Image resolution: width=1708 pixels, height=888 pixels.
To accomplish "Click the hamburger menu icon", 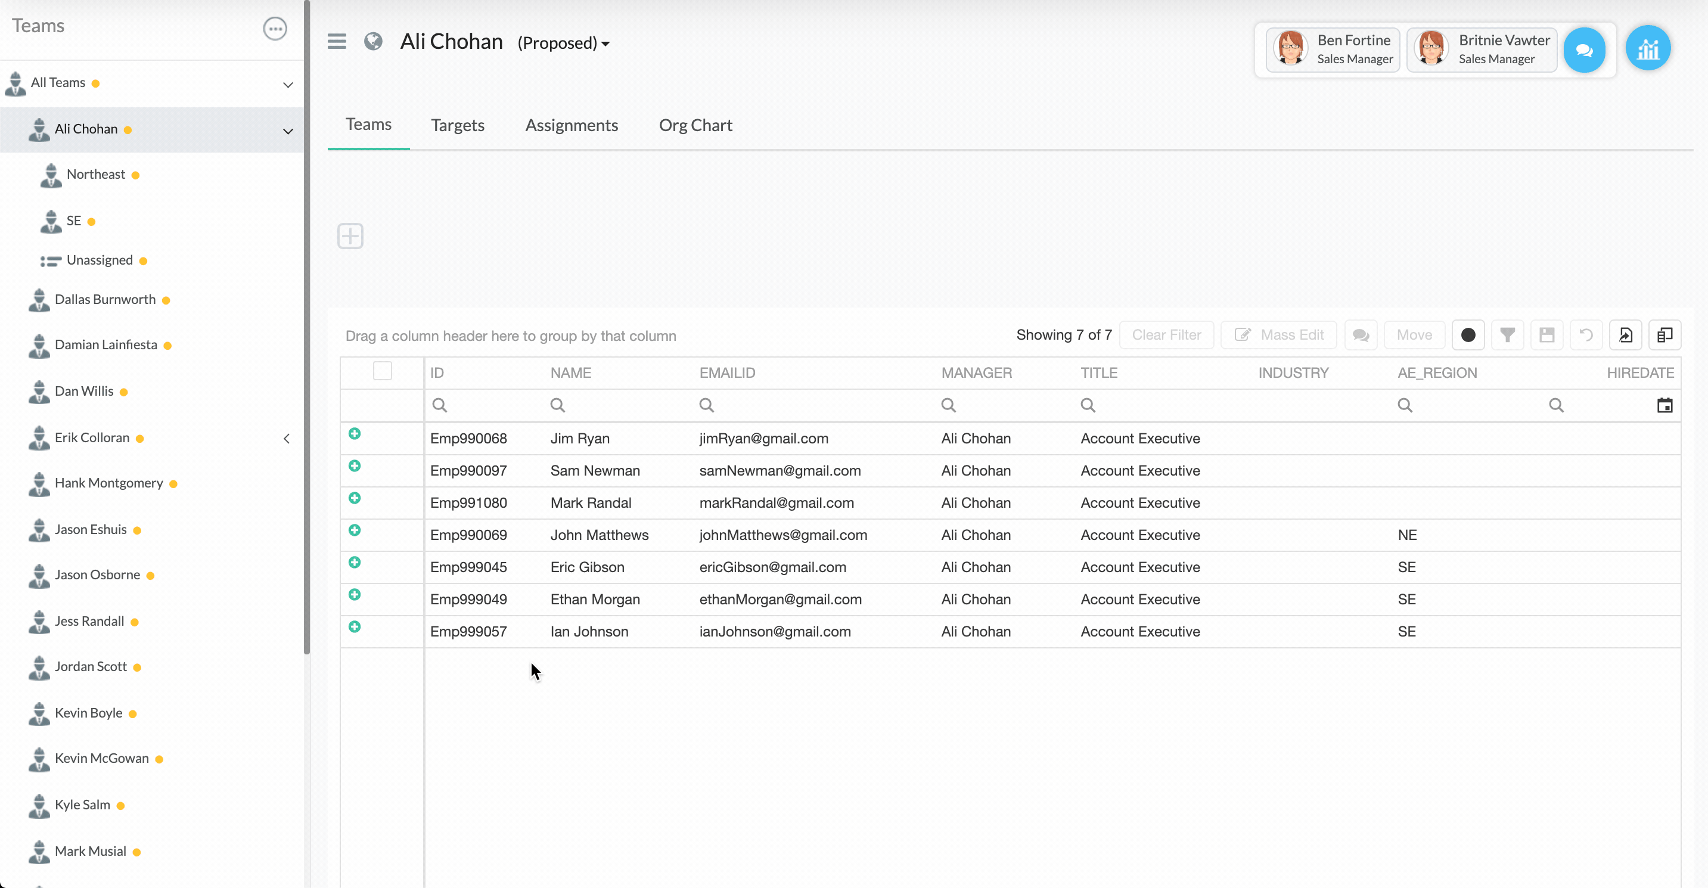I will (x=337, y=42).
